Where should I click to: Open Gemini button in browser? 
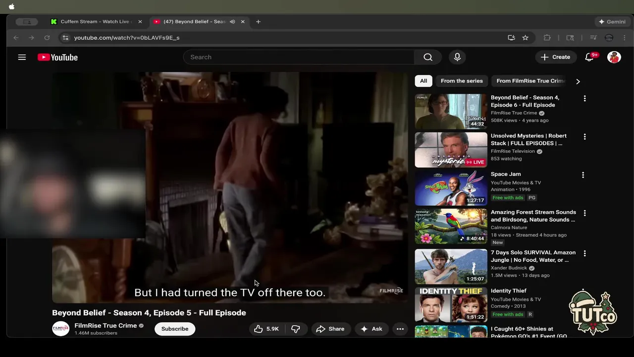(612, 22)
